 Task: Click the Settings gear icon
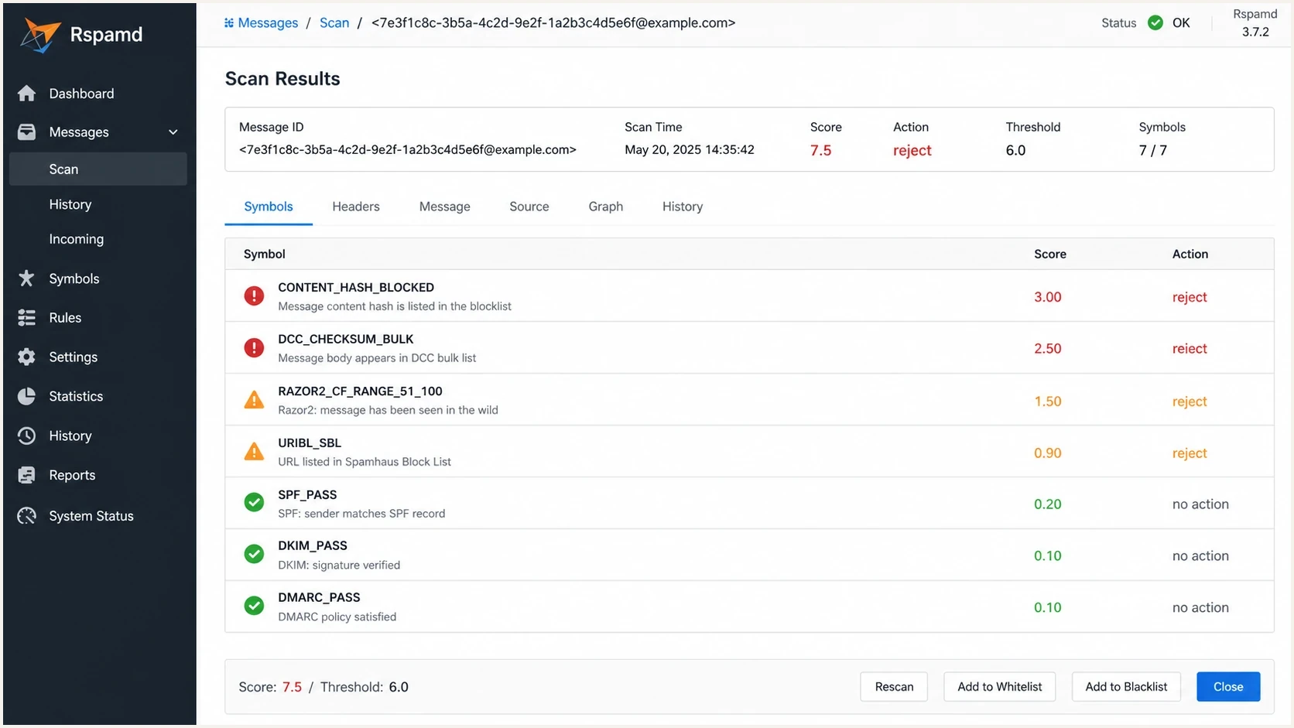(x=26, y=357)
